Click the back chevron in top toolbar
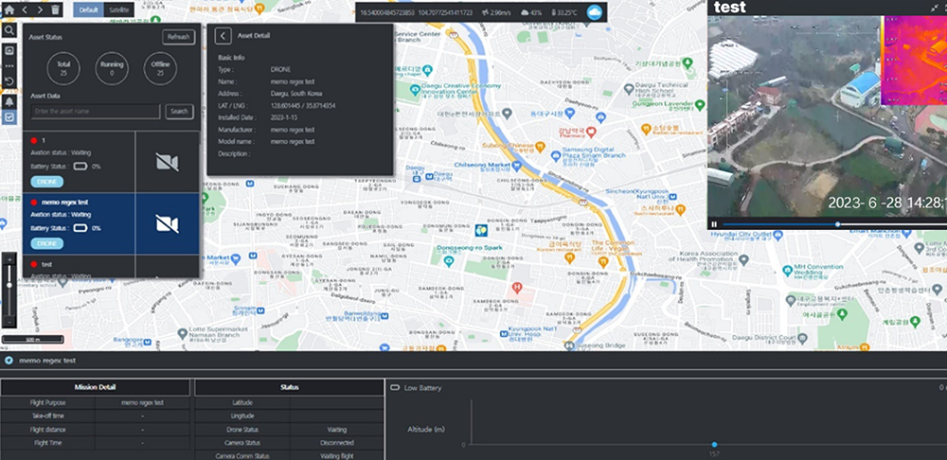This screenshot has height=460, width=947. pyautogui.click(x=26, y=9)
